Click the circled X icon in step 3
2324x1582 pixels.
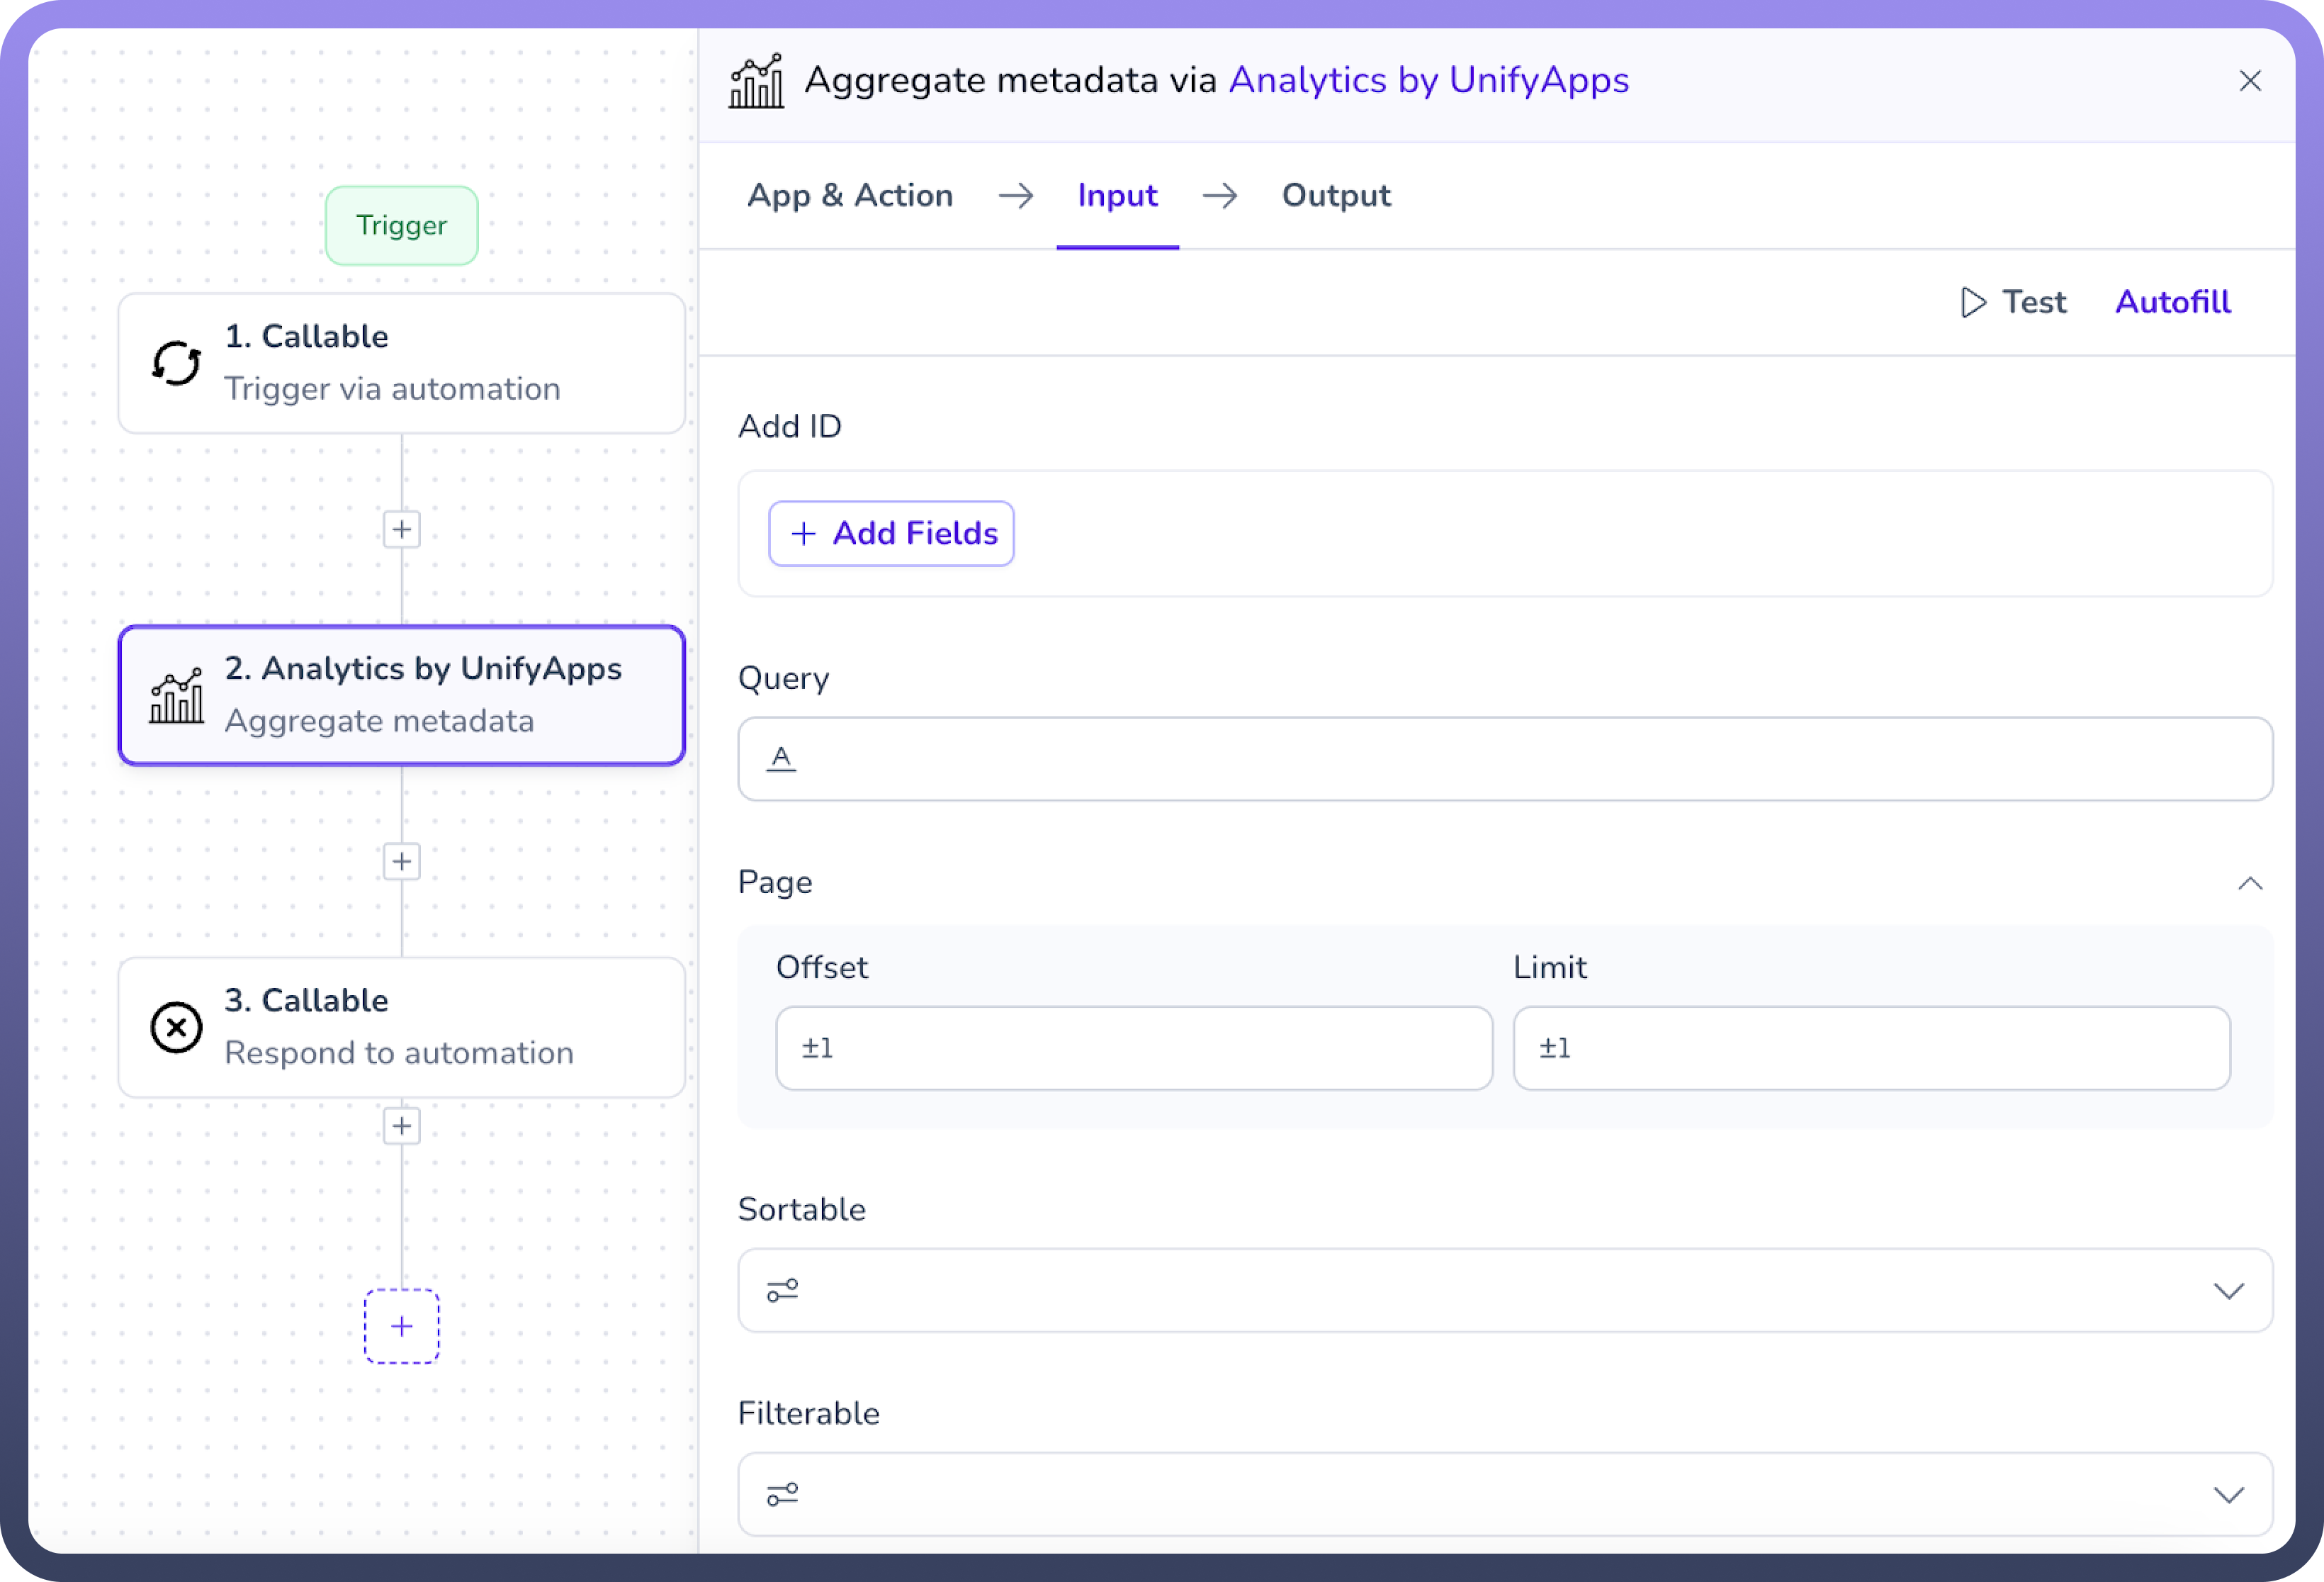click(176, 1028)
